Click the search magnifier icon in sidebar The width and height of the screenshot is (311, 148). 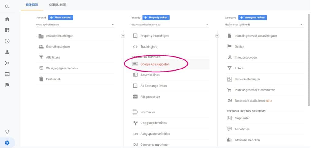[7, 6]
